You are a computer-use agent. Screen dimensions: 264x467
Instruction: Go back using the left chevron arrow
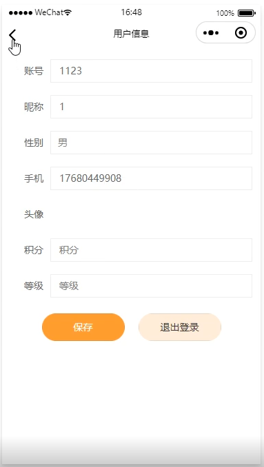[12, 35]
